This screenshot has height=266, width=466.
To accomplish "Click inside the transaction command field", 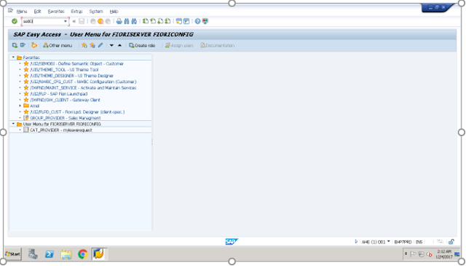I will tap(42, 21).
